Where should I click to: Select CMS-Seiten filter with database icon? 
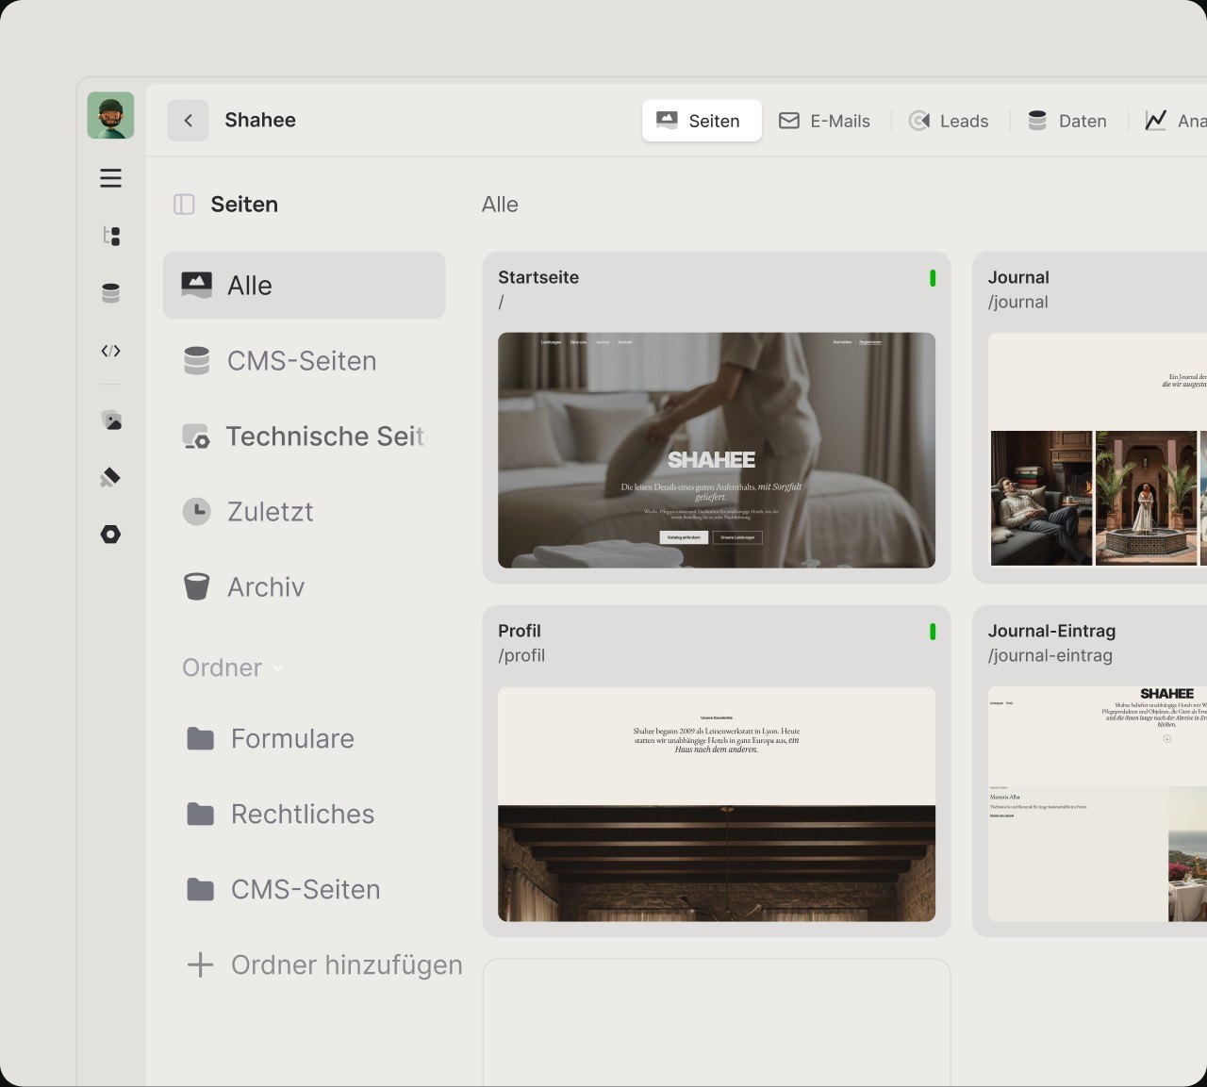[304, 361]
